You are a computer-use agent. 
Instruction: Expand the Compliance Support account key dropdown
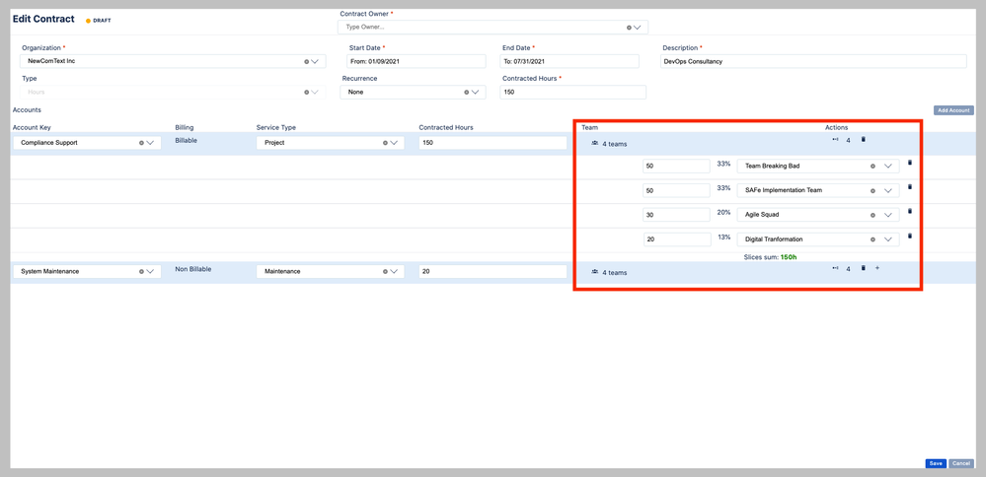click(x=150, y=143)
